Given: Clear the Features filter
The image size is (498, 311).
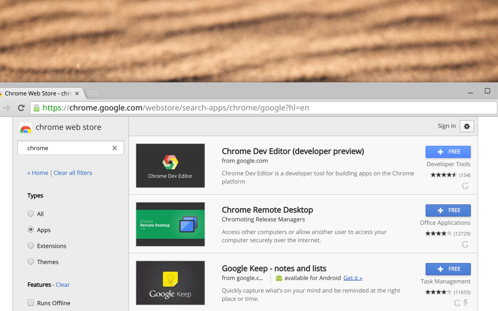Looking at the screenshot, I should pyautogui.click(x=63, y=285).
